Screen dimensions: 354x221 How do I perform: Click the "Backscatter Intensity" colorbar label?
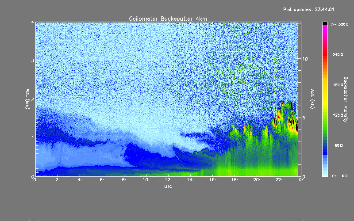346,99
